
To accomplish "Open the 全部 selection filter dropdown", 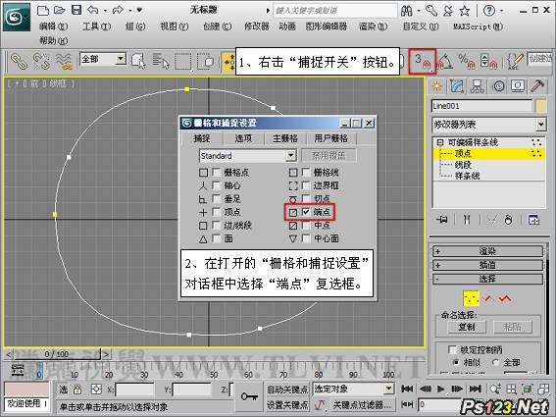I will pos(121,59).
